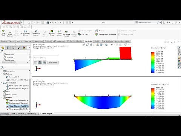Viewport: 181px width, 136px height.
Task: Select the Stress1 result plot
Action: click(x=17, y=100)
